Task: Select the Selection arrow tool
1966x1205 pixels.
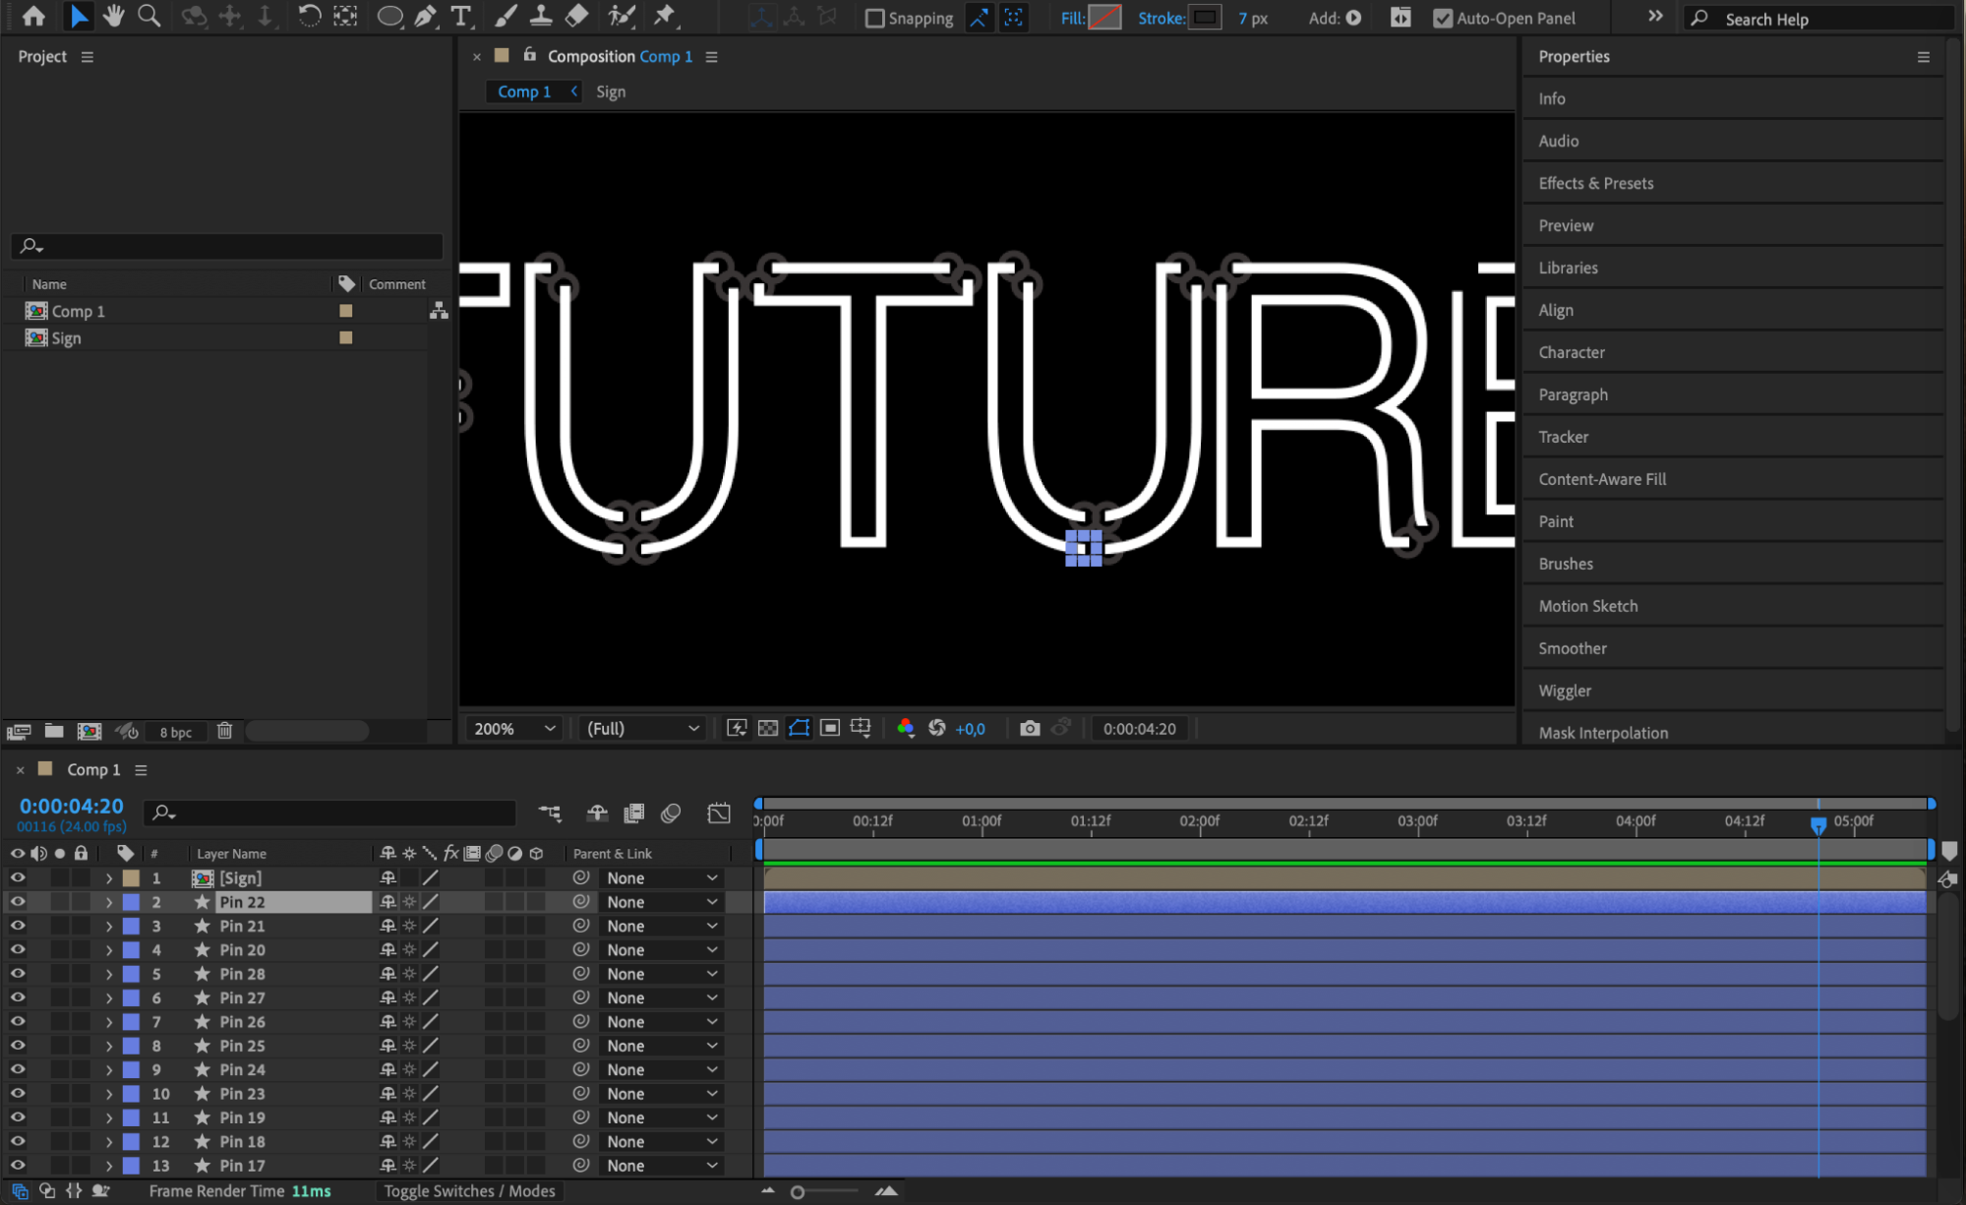Action: coord(79,16)
